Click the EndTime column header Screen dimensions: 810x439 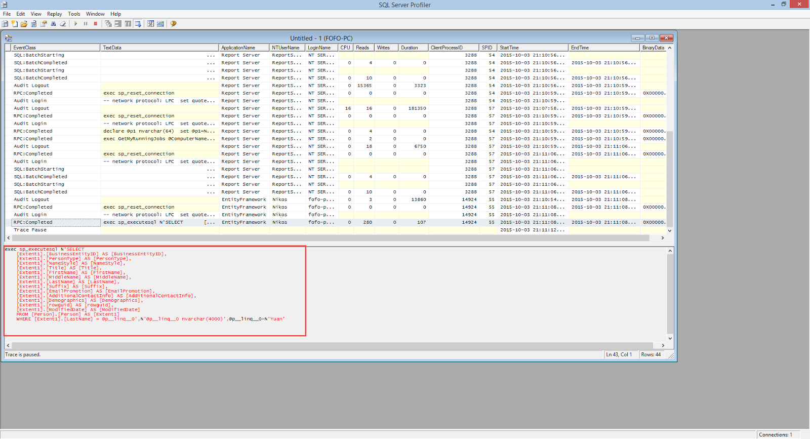click(604, 48)
